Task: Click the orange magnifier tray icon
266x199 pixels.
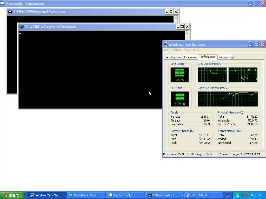Action: click(247, 195)
